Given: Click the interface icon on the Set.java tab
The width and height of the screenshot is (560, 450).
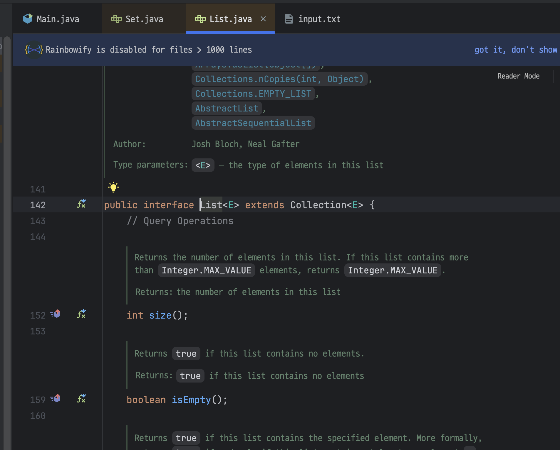Looking at the screenshot, I should point(116,19).
